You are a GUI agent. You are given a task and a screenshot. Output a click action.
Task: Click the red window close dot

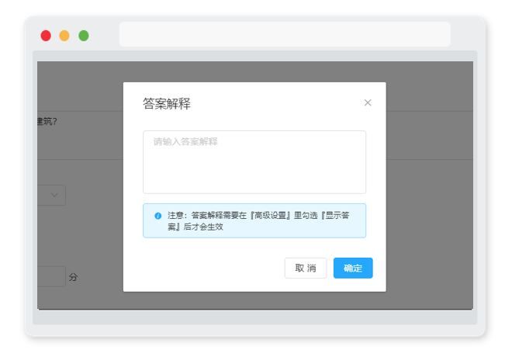pyautogui.click(x=46, y=36)
